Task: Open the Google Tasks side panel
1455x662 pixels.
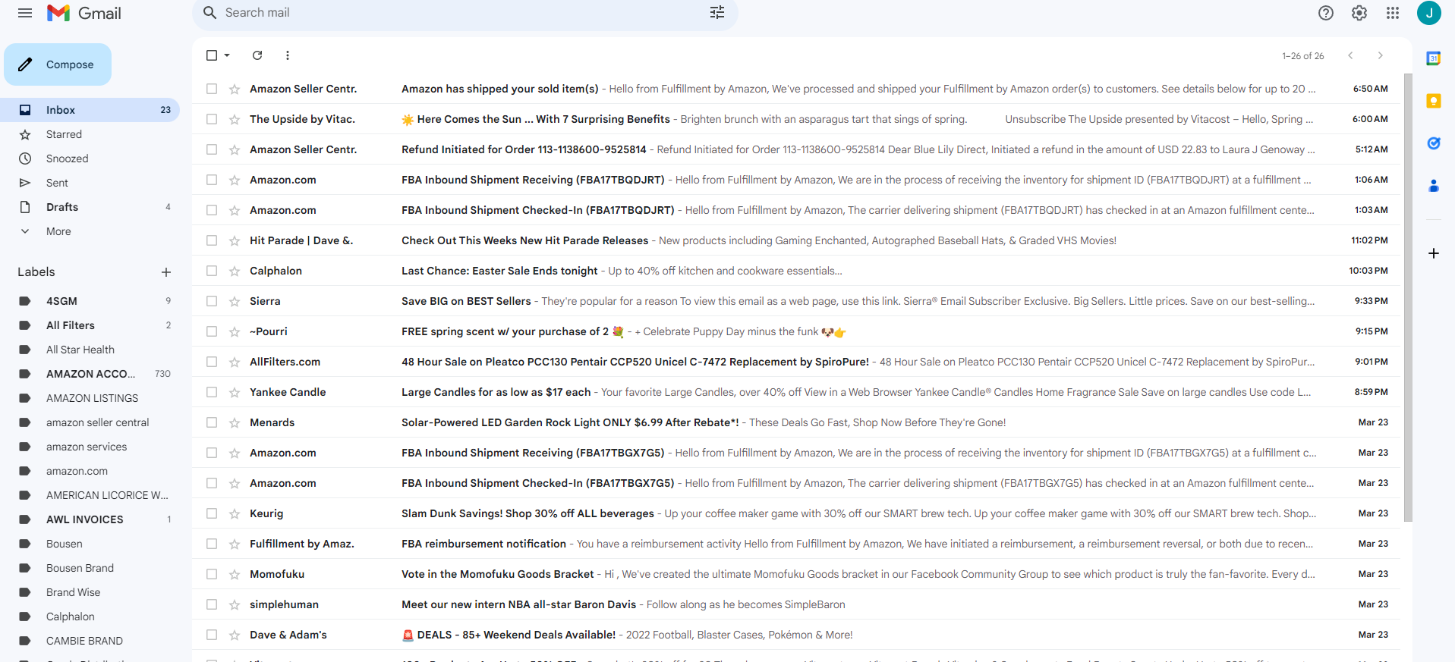Action: pos(1434,143)
